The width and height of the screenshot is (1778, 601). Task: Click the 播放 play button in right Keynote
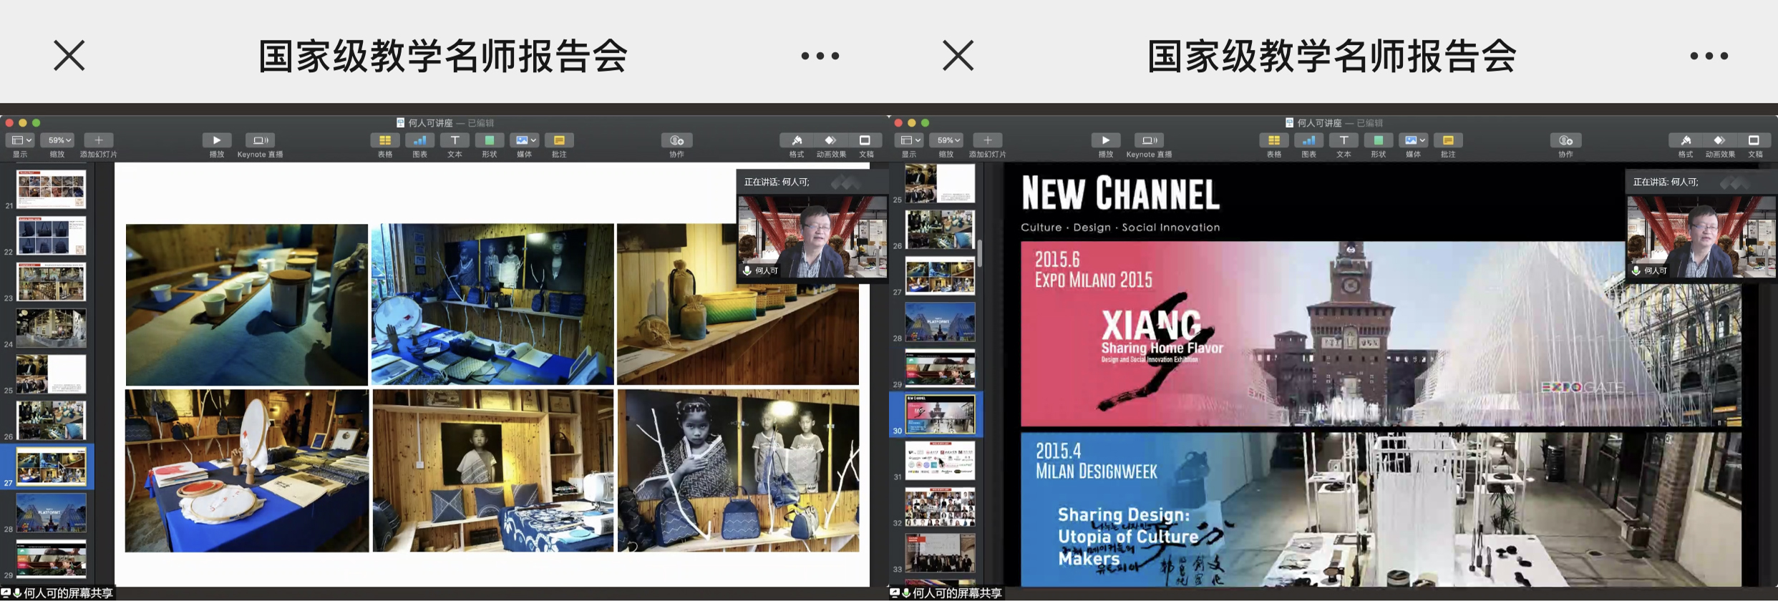click(x=1106, y=140)
